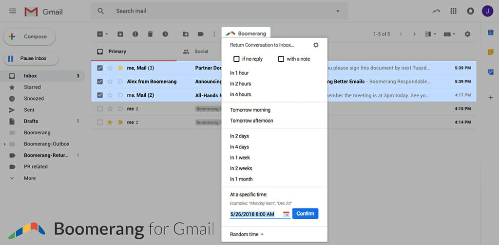Screen dimensions: 499x245
Task: Report selected messages as spam
Action: coord(135,34)
